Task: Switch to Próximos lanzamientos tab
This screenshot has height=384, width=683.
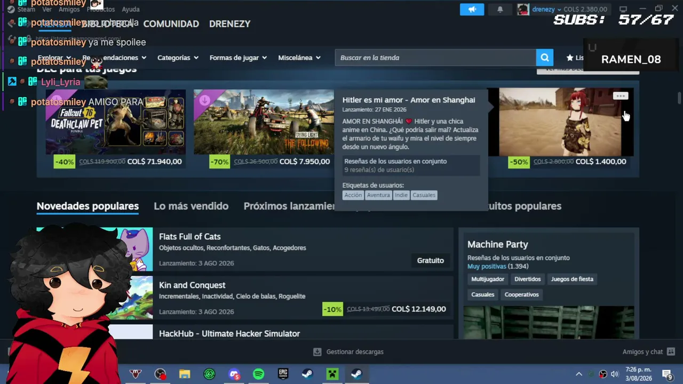Action: tap(289, 206)
